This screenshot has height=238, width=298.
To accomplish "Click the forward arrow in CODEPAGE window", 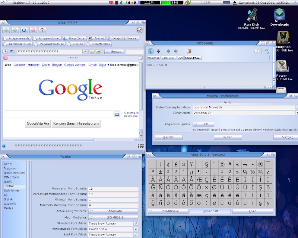I will click(x=176, y=51).
